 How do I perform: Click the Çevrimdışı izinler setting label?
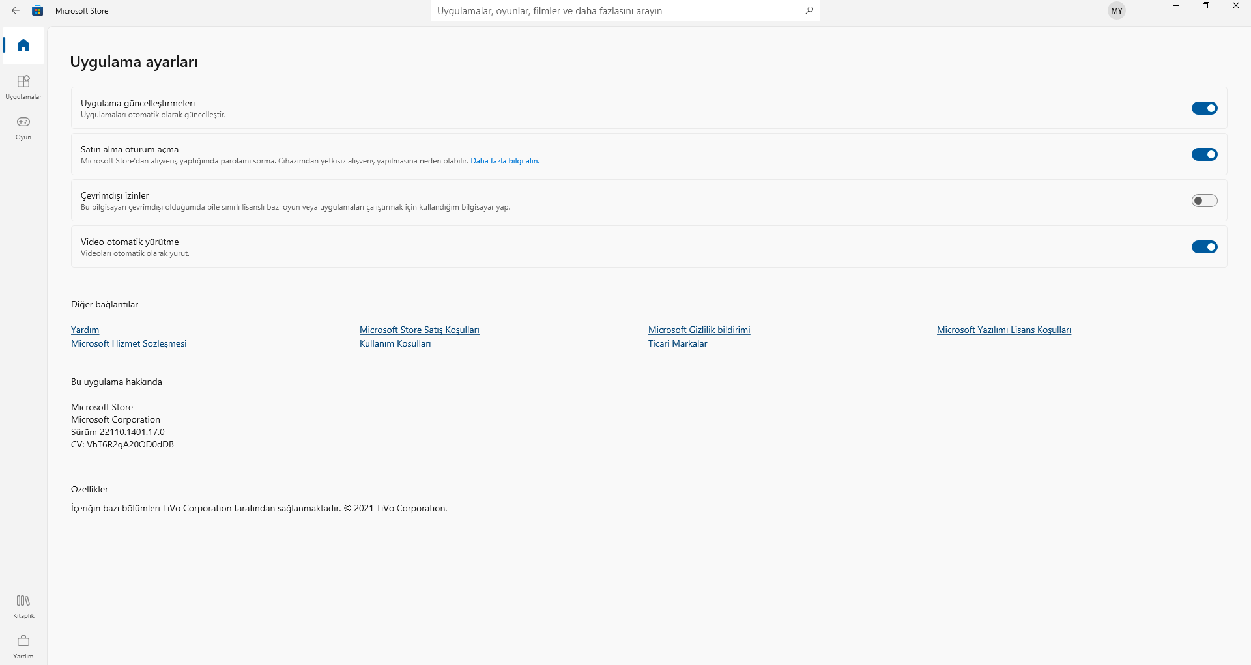(x=115, y=195)
